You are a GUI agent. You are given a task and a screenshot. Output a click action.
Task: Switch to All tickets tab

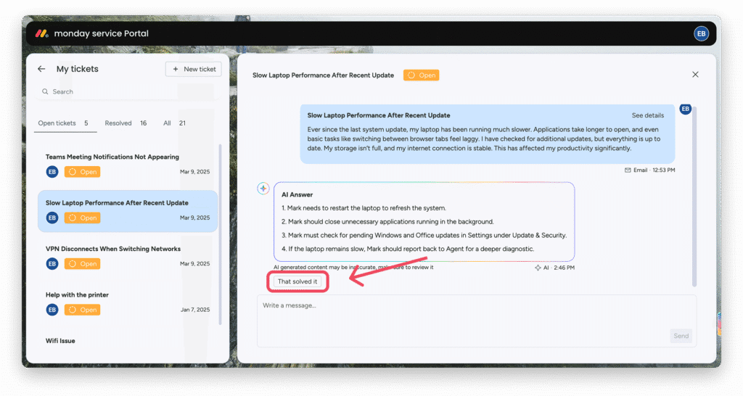[x=174, y=123]
